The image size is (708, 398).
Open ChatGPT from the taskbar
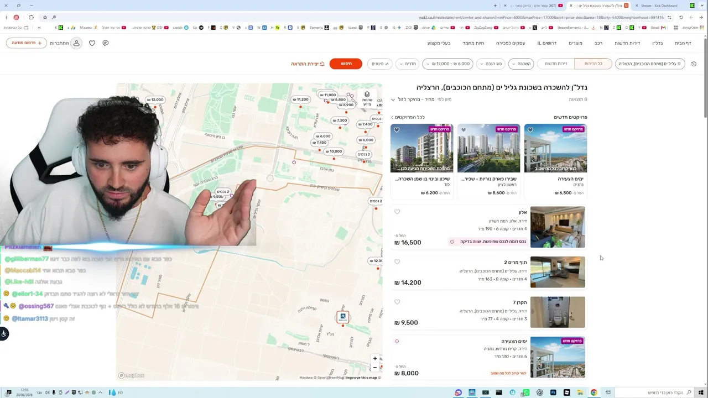pyautogui.click(x=540, y=392)
